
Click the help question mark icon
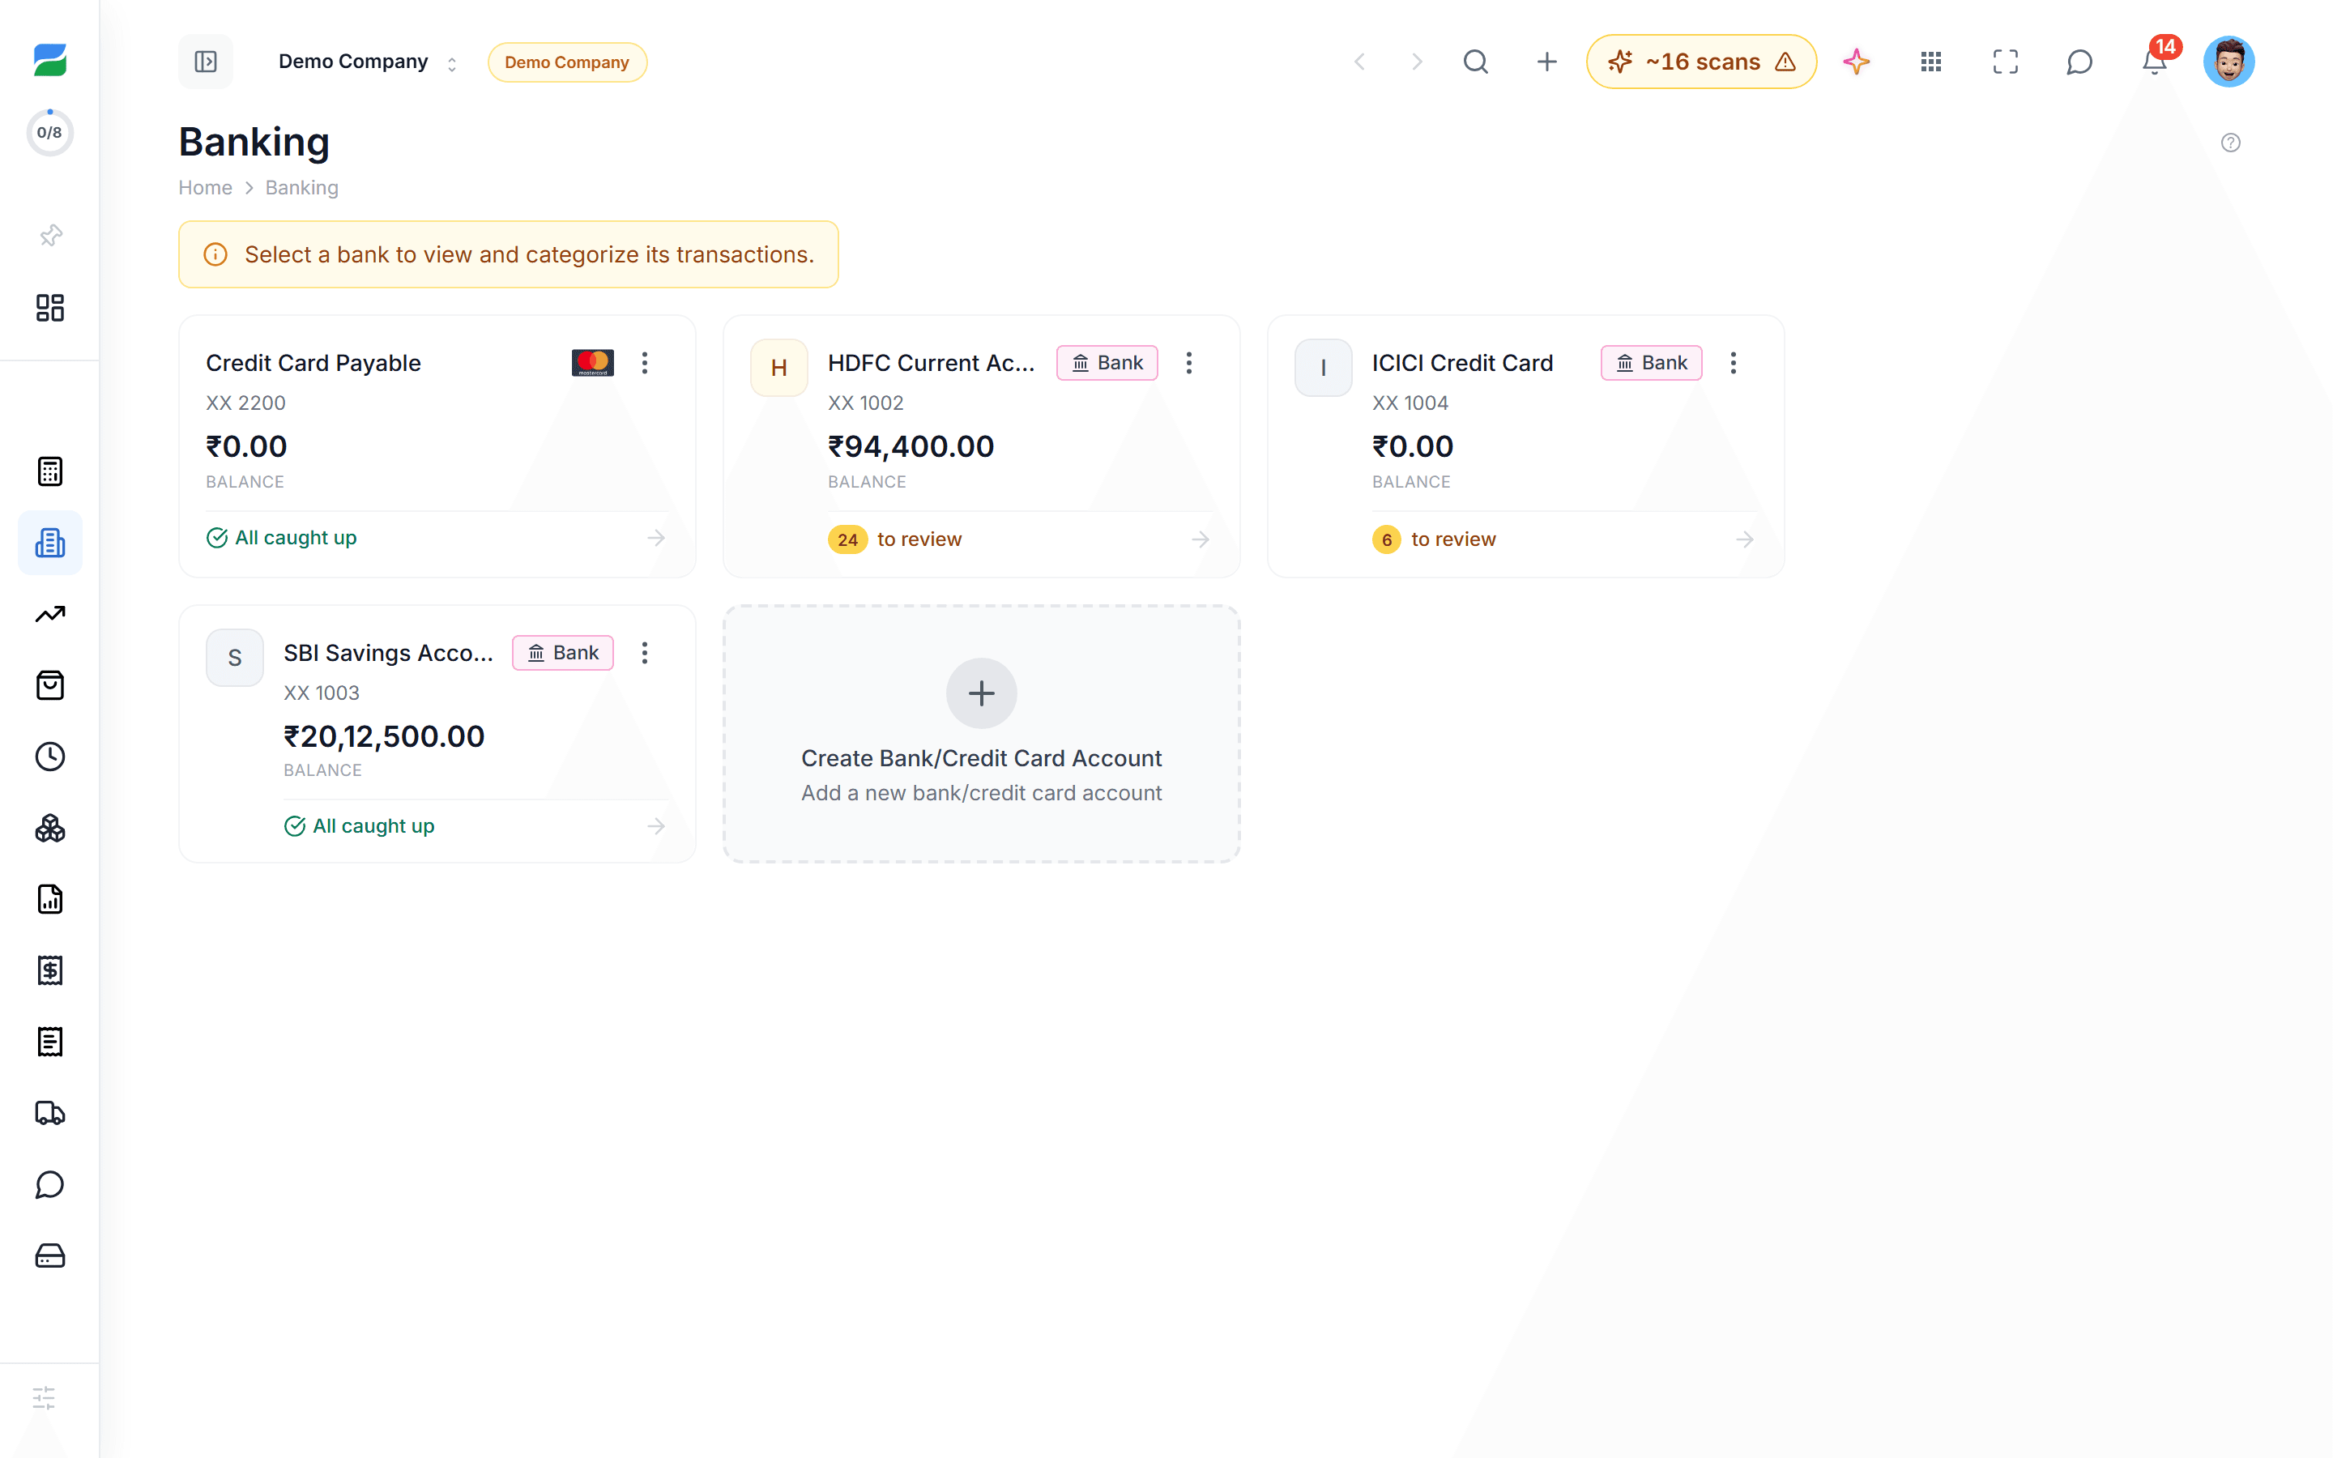(2231, 143)
